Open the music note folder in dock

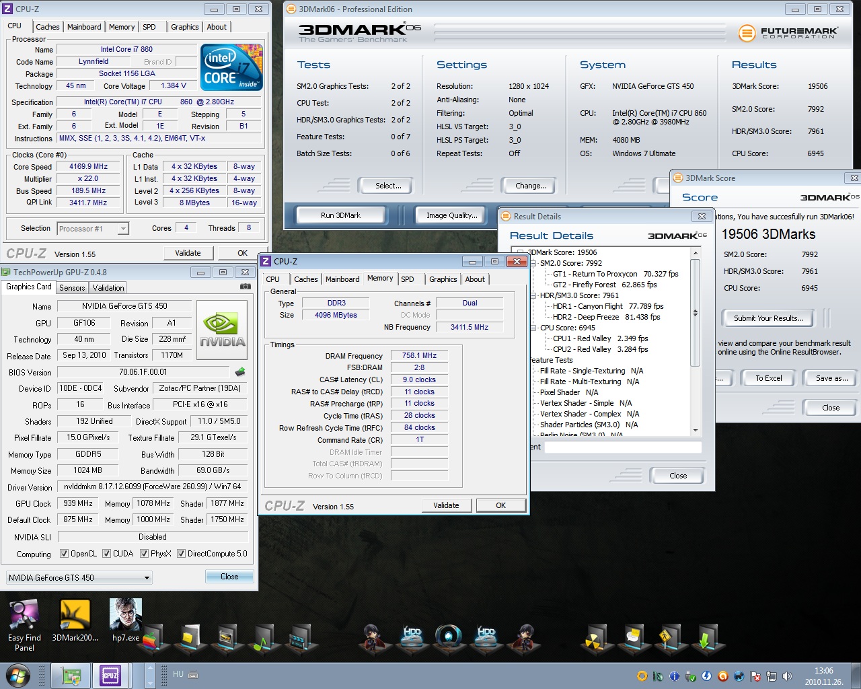(262, 639)
